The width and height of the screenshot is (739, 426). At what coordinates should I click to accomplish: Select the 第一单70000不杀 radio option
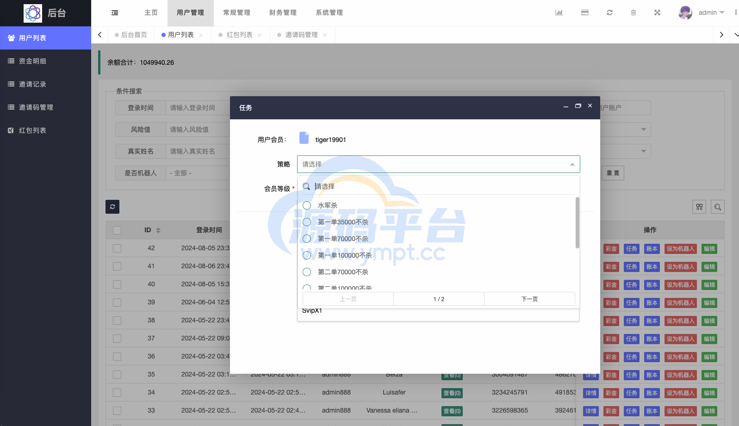[x=307, y=238]
